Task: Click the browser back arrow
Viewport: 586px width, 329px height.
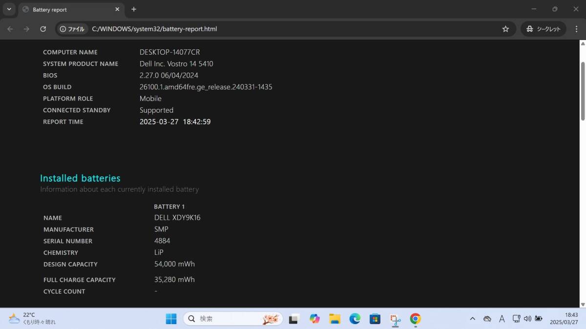Action: tap(10, 29)
